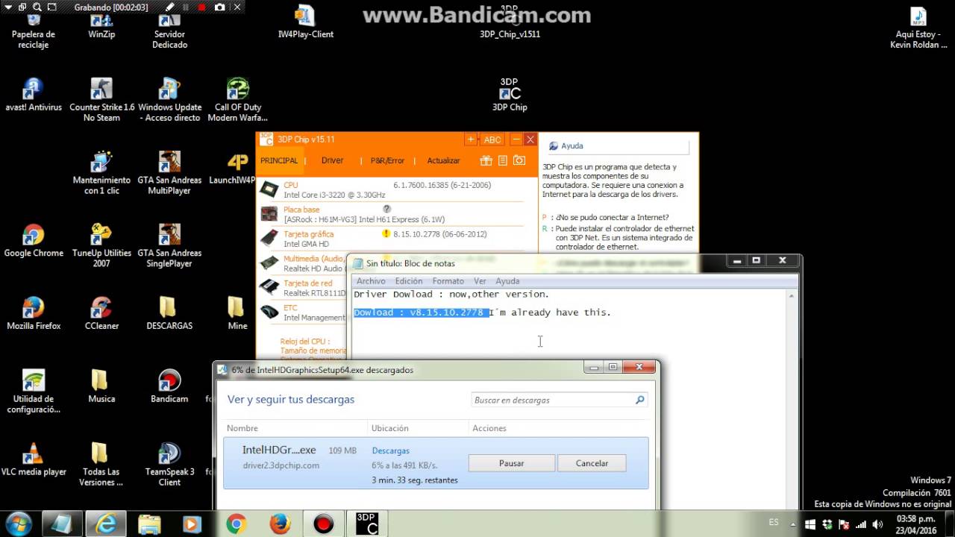
Task: Open the Formato menu in Notepad
Action: tap(448, 281)
